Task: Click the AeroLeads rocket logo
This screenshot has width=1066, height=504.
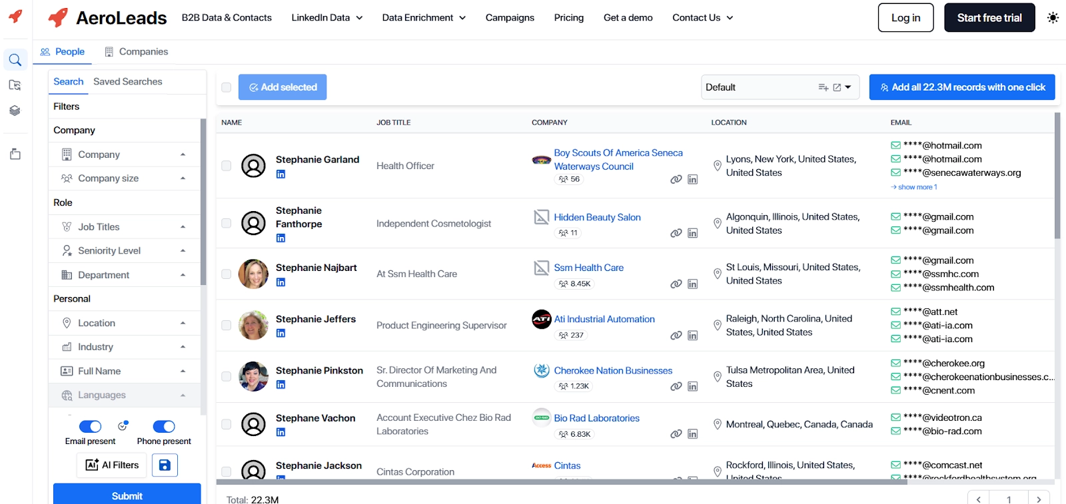Action: [58, 18]
